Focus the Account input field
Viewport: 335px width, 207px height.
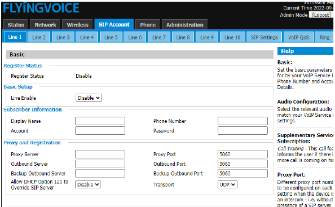point(100,130)
